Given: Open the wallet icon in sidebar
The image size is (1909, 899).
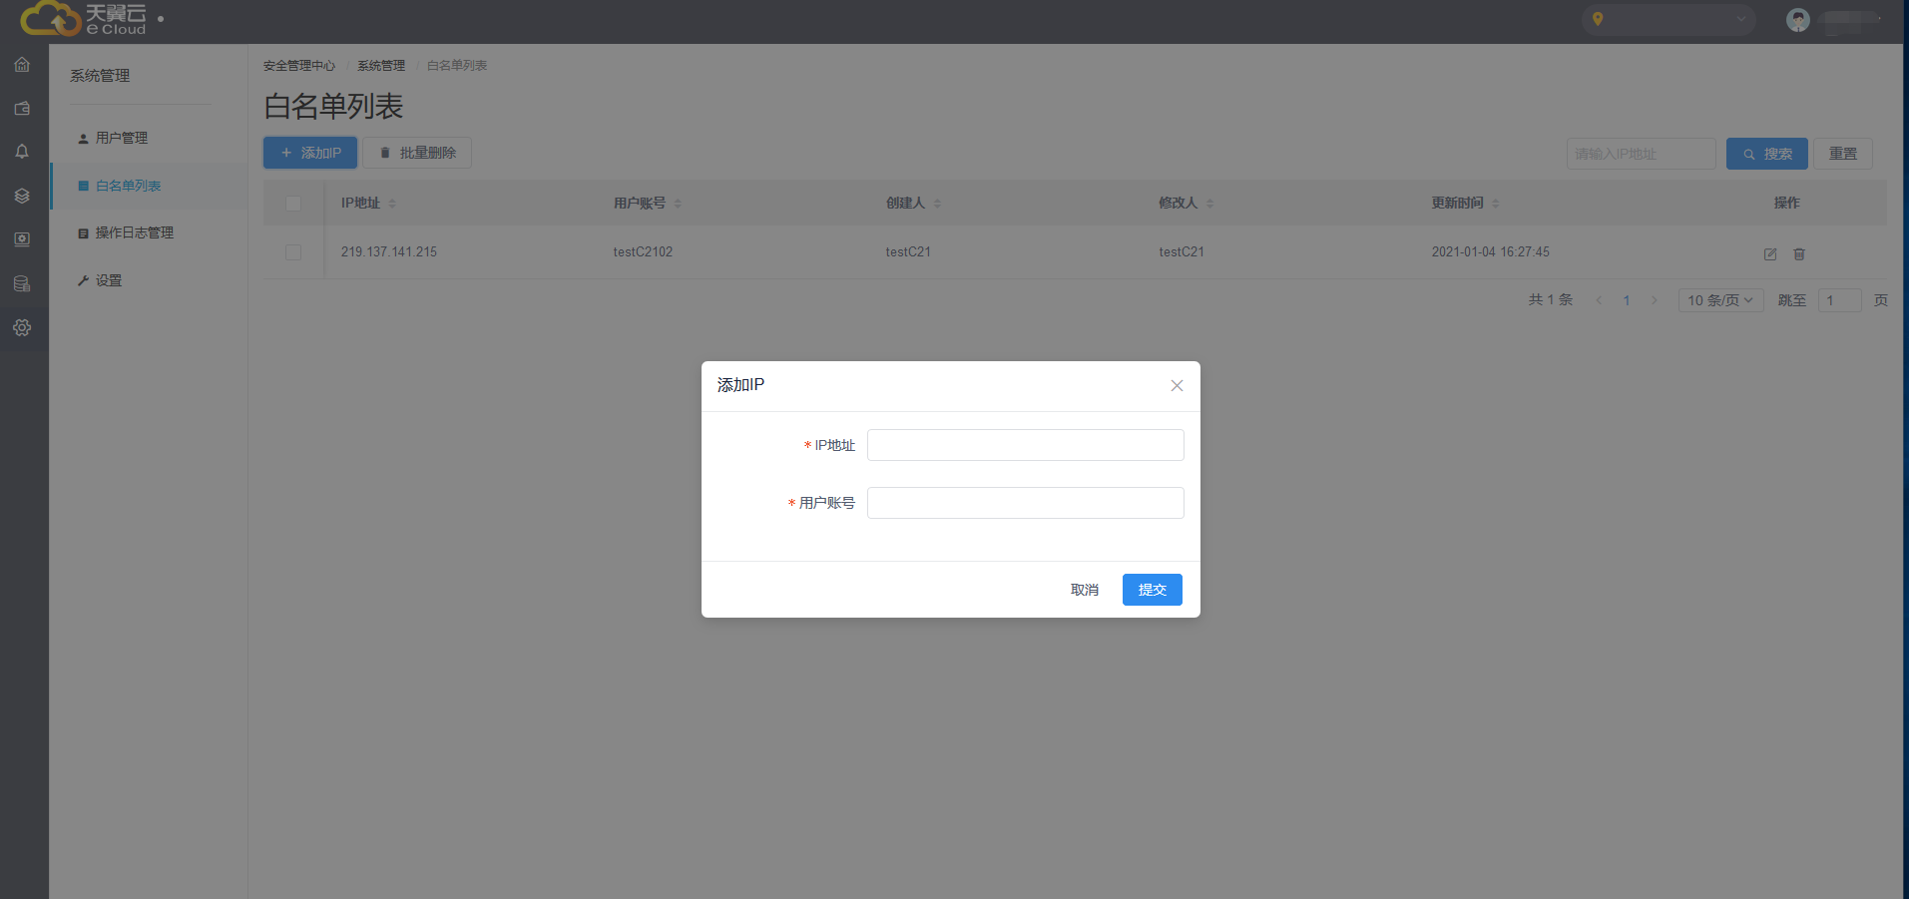Looking at the screenshot, I should [x=22, y=109].
